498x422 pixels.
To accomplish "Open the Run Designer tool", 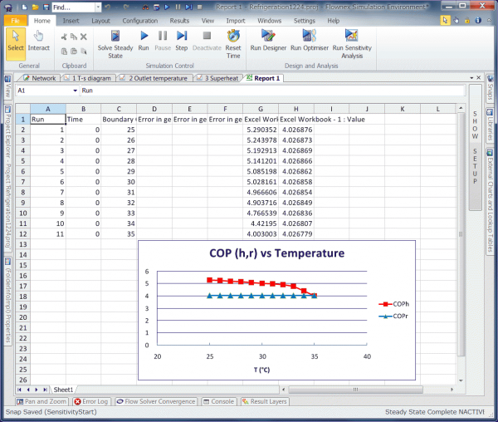I will pos(268,36).
